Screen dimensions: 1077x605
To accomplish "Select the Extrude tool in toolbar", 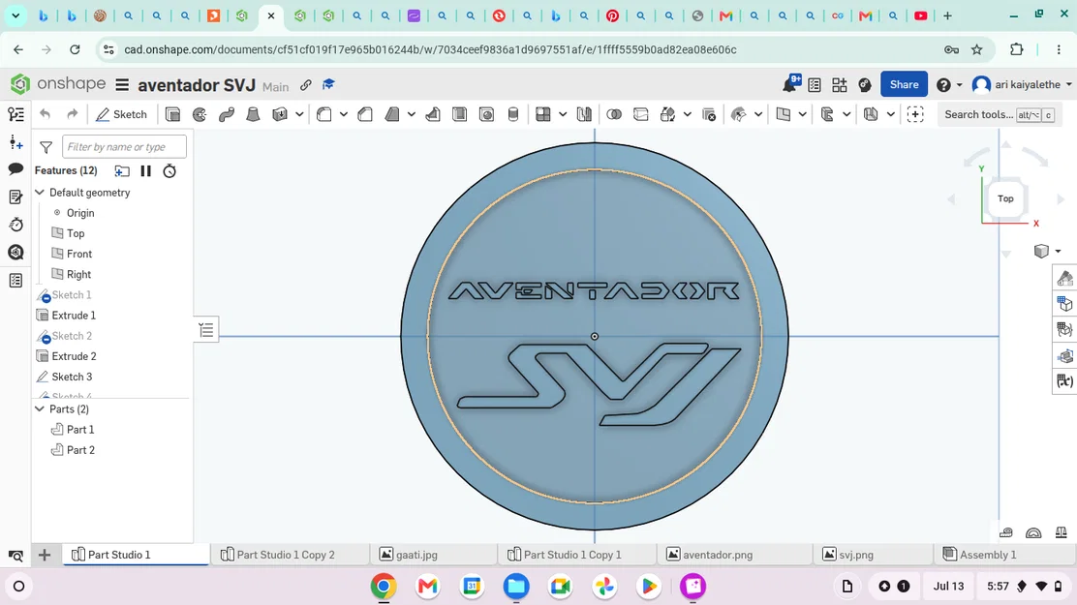I will coord(172,114).
